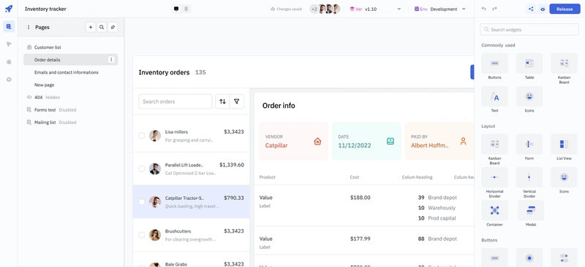
Task: Check the Brushcutters order checkbox
Action: pyautogui.click(x=142, y=235)
